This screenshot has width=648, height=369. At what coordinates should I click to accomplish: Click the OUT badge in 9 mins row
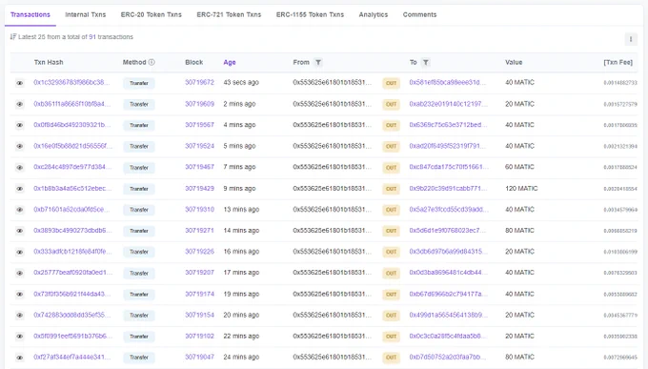pyautogui.click(x=391, y=189)
